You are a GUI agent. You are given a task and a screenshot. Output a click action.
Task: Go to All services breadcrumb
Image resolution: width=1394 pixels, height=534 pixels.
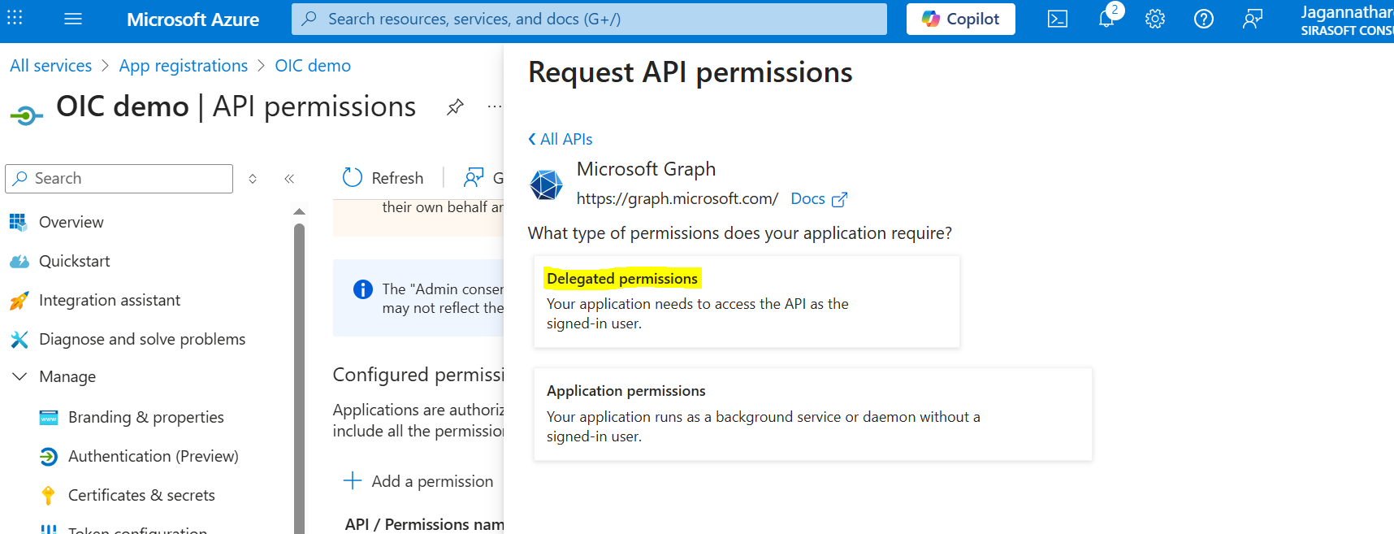[x=50, y=66]
